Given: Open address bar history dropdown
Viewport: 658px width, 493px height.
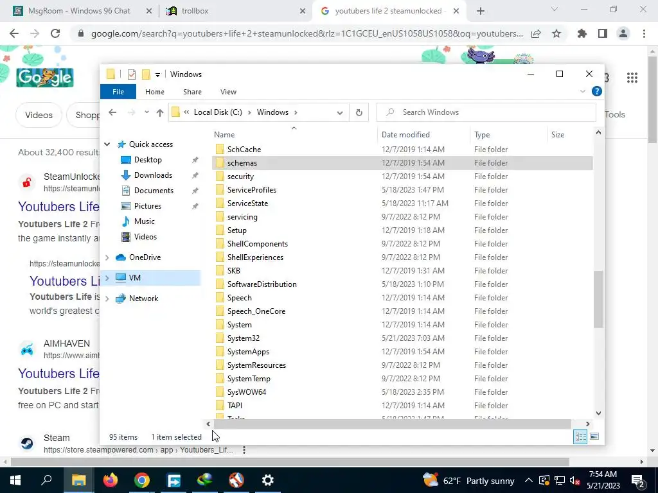Looking at the screenshot, I should coord(340,112).
